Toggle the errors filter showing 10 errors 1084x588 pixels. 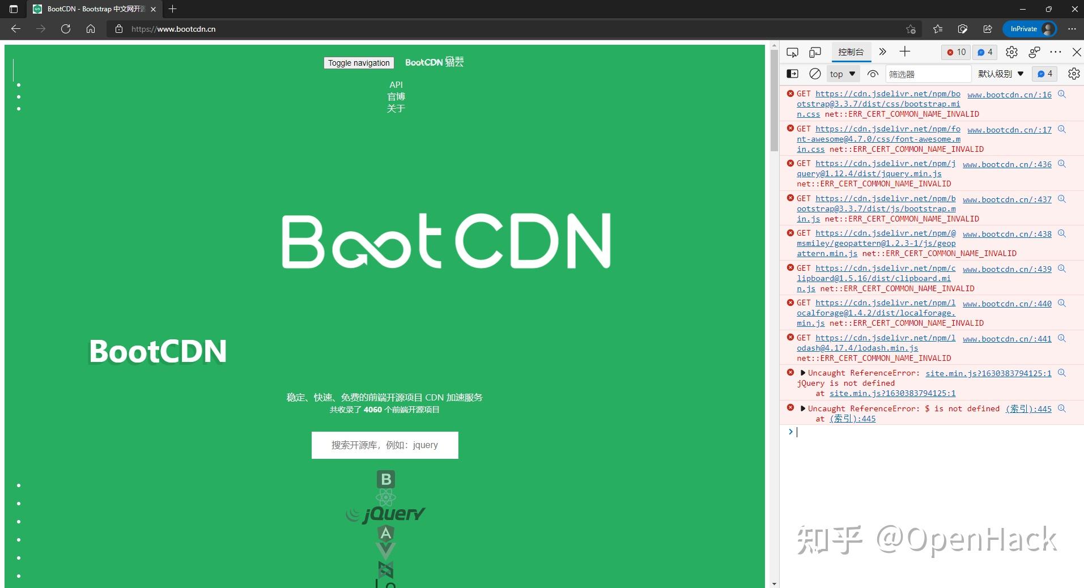955,52
